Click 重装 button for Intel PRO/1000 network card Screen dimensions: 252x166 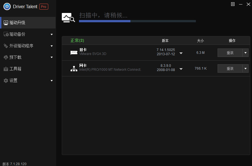(x=230, y=68)
